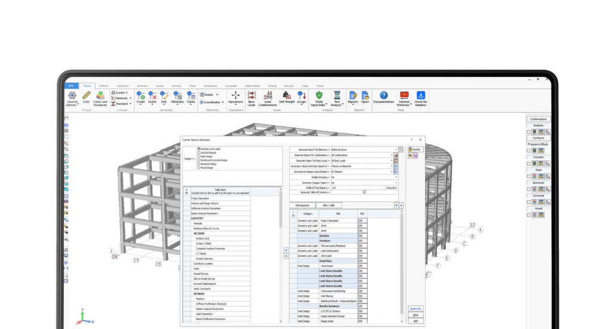Expand the Coordinates dropdown in ribbon
Viewport: 612px width, 329px height.
pos(223,103)
